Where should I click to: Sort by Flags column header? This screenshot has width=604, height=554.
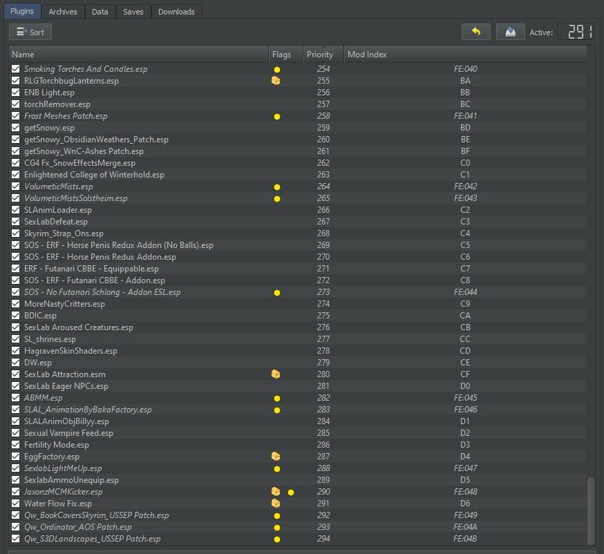[x=285, y=55]
